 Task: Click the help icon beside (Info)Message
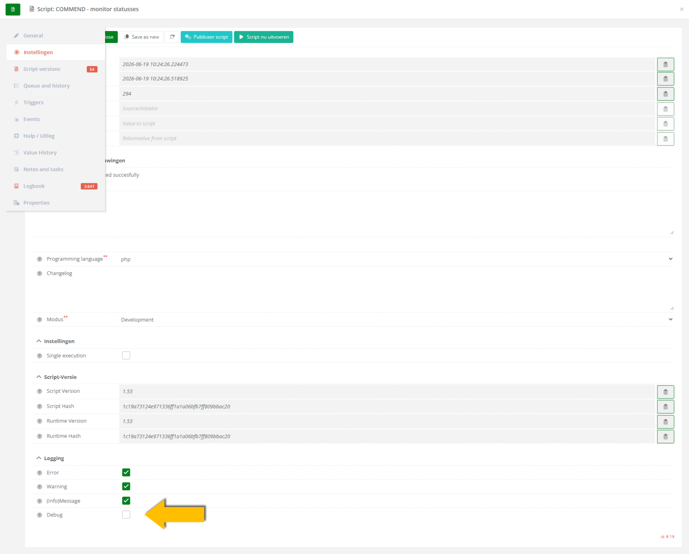click(39, 501)
